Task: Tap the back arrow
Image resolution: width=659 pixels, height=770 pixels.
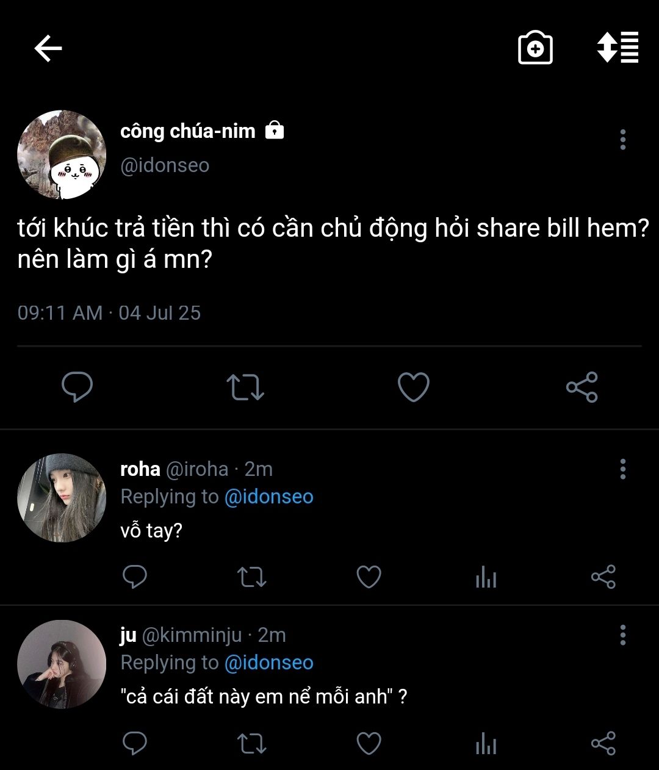Action: click(48, 48)
